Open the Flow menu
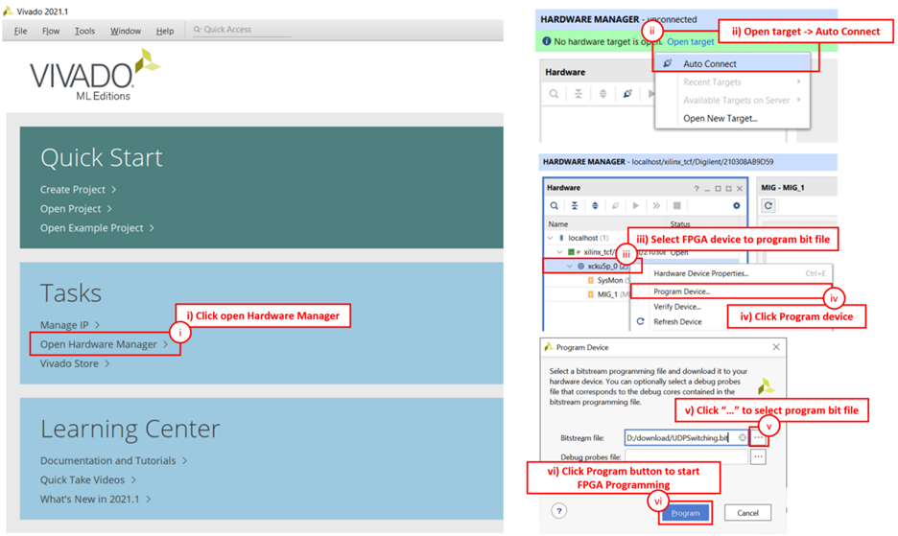The height and width of the screenshot is (536, 898). (x=51, y=31)
